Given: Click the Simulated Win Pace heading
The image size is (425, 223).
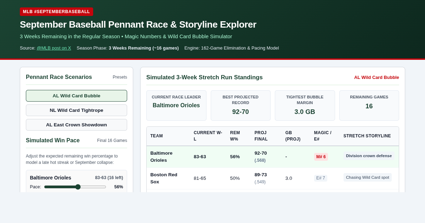Looking at the screenshot, I should click(53, 141).
